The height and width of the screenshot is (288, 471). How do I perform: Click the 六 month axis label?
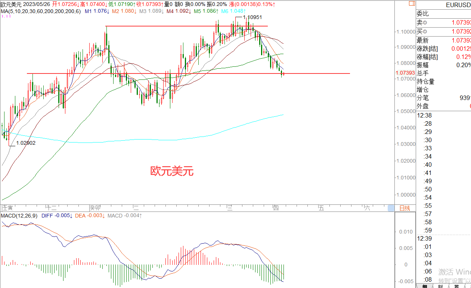(x=367, y=208)
